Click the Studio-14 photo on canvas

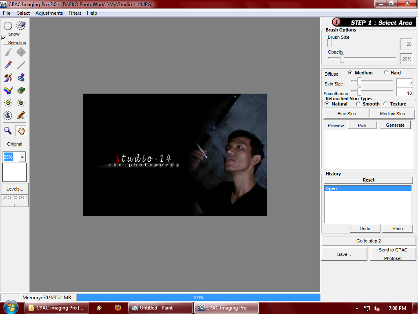(x=175, y=155)
